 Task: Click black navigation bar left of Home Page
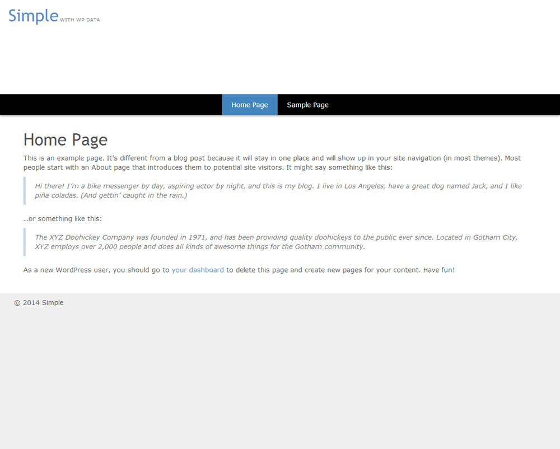[112, 105]
